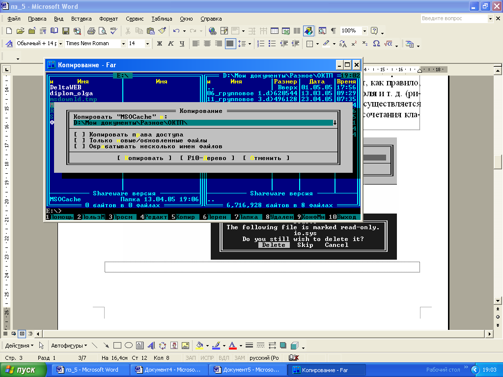Center the paragraph text

207,44
